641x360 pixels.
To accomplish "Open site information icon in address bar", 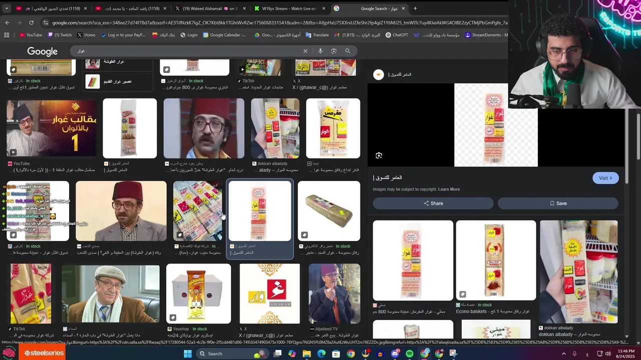I will (x=46, y=22).
